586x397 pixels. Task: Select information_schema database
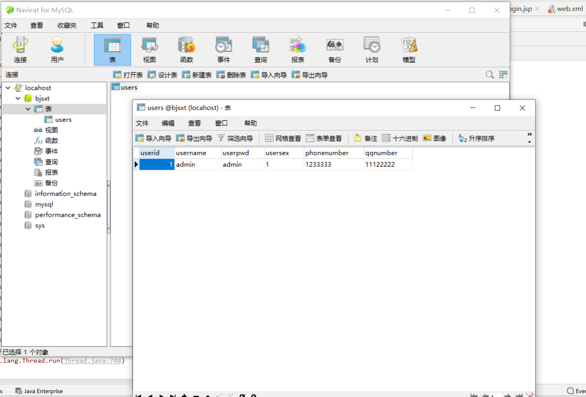(61, 193)
